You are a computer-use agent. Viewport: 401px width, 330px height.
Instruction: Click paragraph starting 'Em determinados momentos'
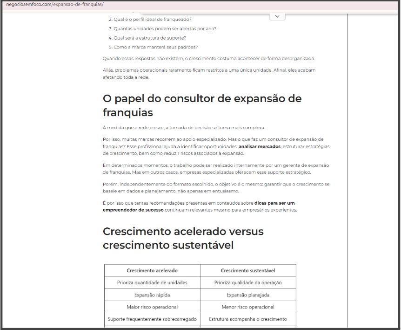216,169
